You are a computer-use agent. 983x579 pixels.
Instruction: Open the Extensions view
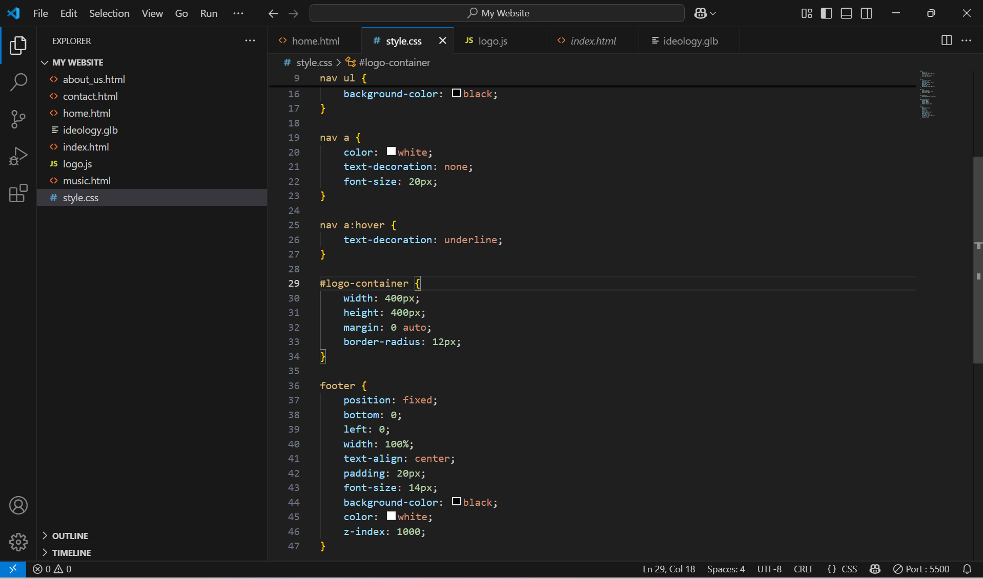pyautogui.click(x=18, y=193)
